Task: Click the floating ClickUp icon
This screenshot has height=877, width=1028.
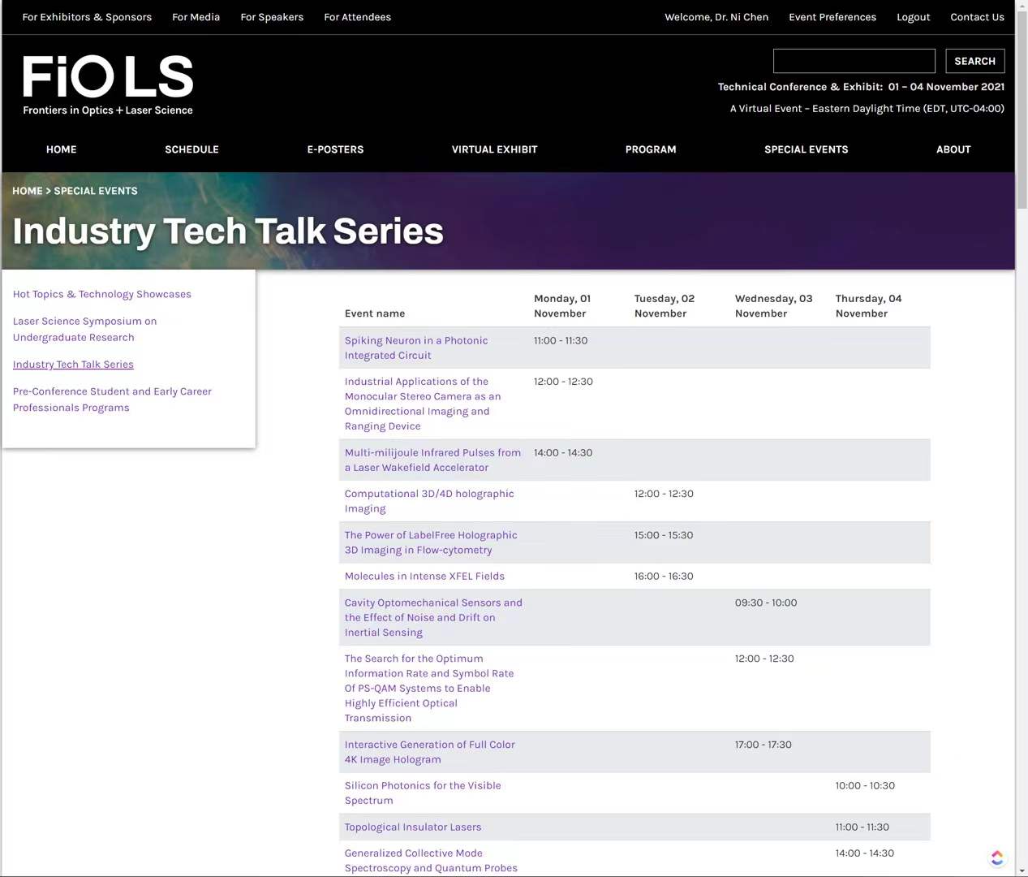Action: pyautogui.click(x=997, y=858)
